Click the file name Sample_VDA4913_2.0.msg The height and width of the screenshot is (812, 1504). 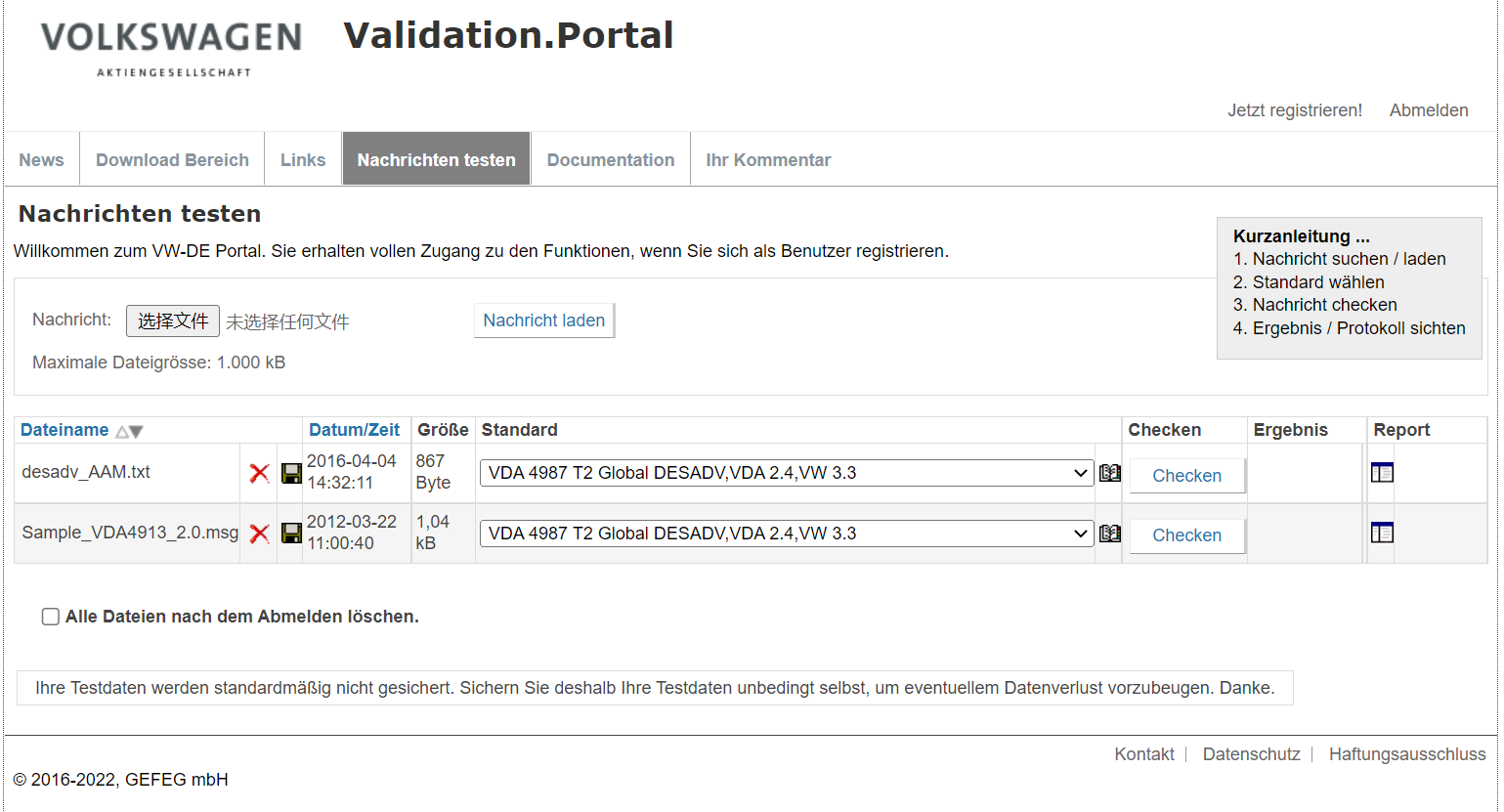pos(130,533)
